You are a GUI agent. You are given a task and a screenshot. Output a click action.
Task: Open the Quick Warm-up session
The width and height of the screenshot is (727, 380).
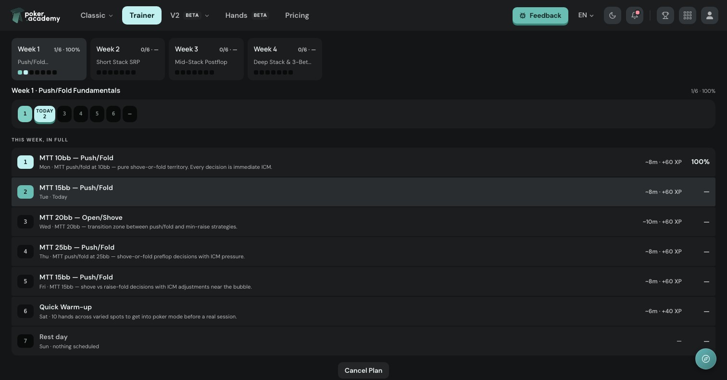(363, 311)
